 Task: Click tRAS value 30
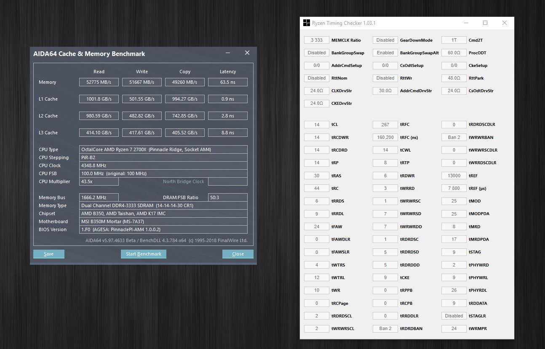(317, 176)
